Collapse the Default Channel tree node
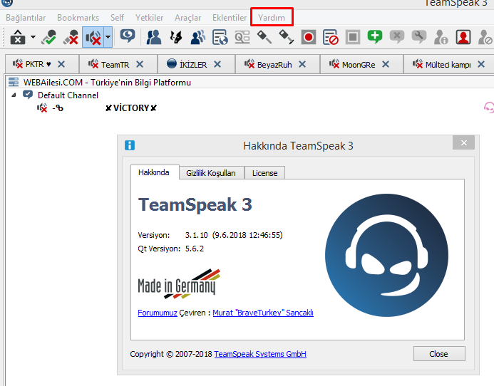Screen dimensions: 494x386 [14, 95]
